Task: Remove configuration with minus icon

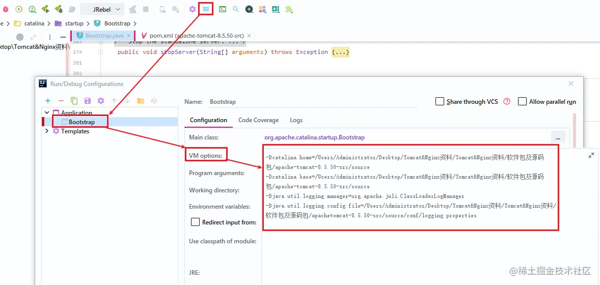Action: (61, 101)
